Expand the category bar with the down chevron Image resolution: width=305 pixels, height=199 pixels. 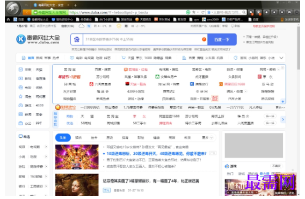[281, 58]
